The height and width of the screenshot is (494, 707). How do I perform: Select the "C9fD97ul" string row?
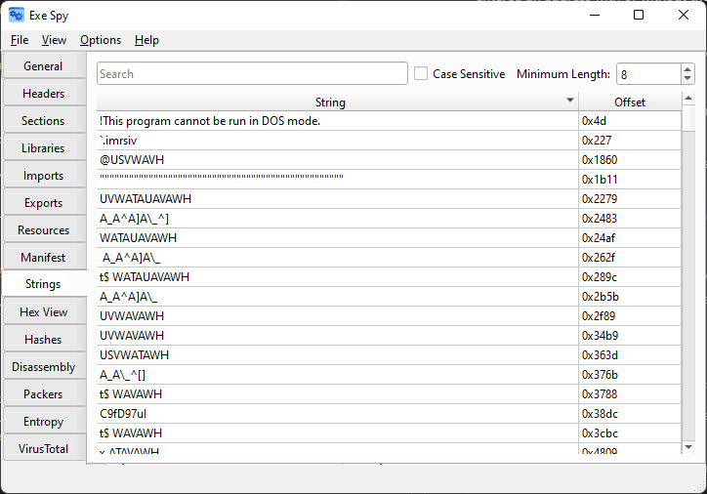pyautogui.click(x=337, y=414)
